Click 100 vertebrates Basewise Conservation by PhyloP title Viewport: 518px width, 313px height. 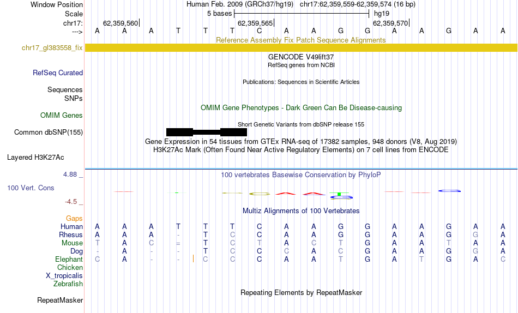[301, 175]
